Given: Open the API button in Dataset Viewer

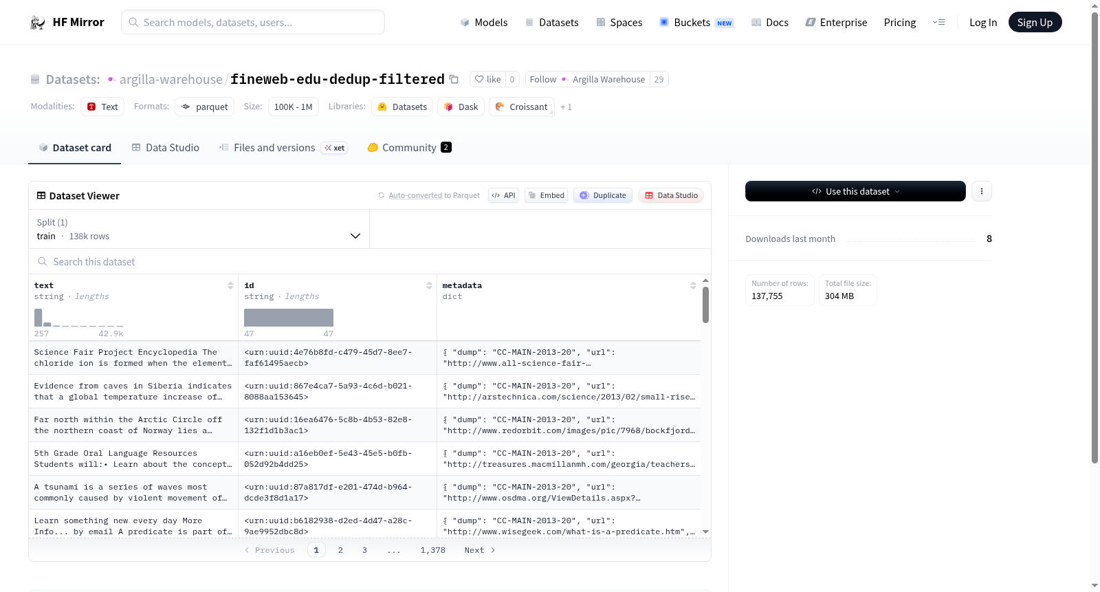Looking at the screenshot, I should (x=503, y=195).
